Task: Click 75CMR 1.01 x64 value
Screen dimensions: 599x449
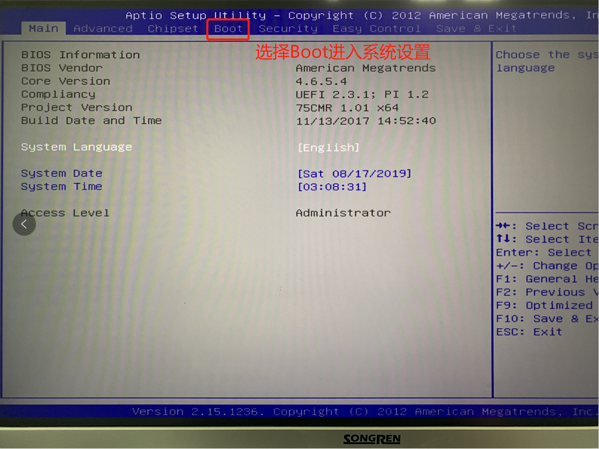Action: click(347, 108)
